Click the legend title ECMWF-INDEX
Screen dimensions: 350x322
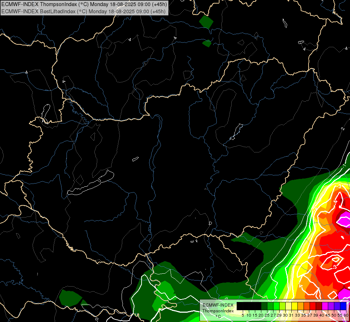click(218, 305)
